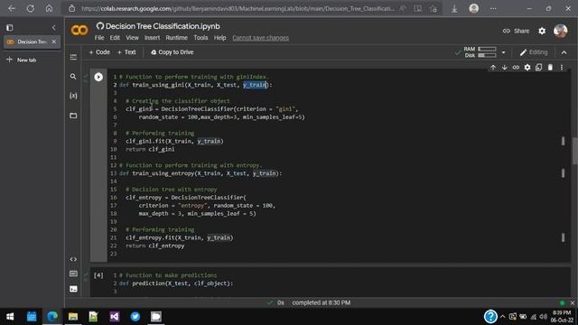The width and height of the screenshot is (578, 325).
Task: Open the File menu
Action: (99, 38)
